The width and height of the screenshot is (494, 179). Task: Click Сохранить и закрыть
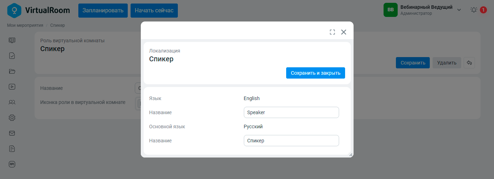315,73
